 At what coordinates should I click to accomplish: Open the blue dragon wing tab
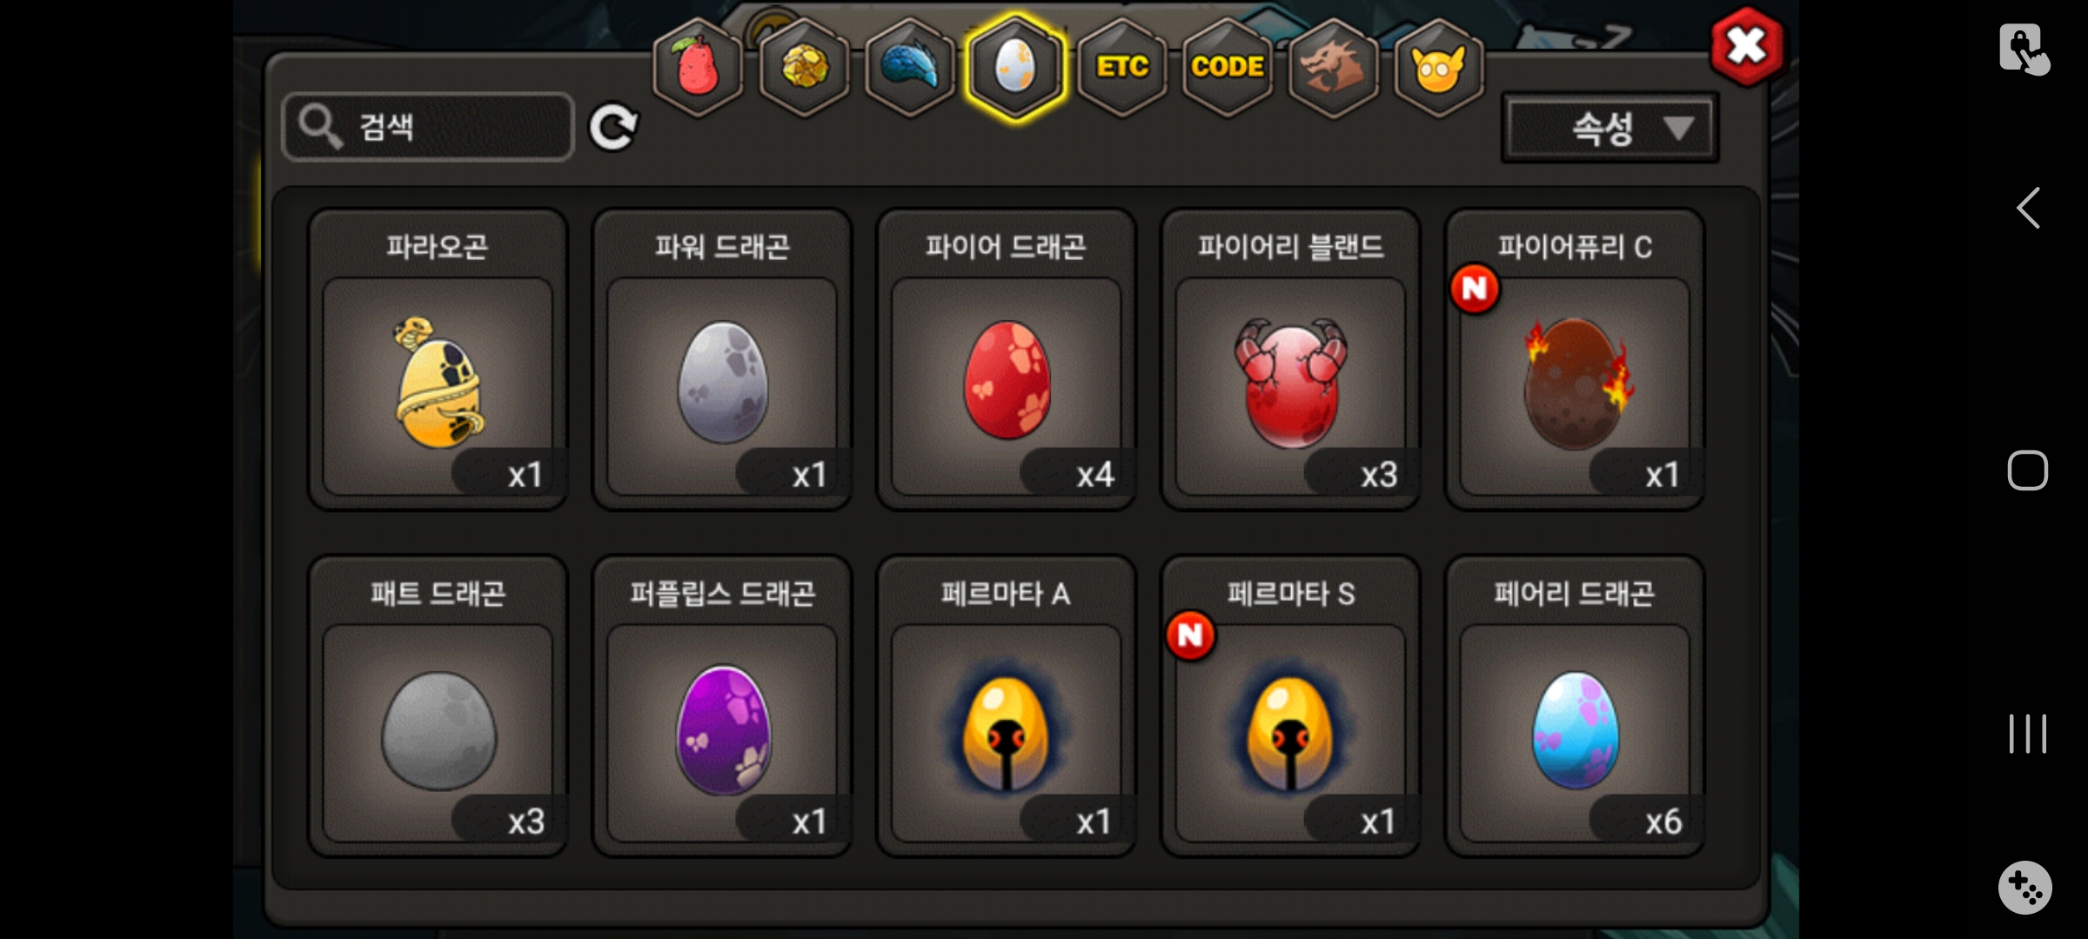[x=910, y=67]
